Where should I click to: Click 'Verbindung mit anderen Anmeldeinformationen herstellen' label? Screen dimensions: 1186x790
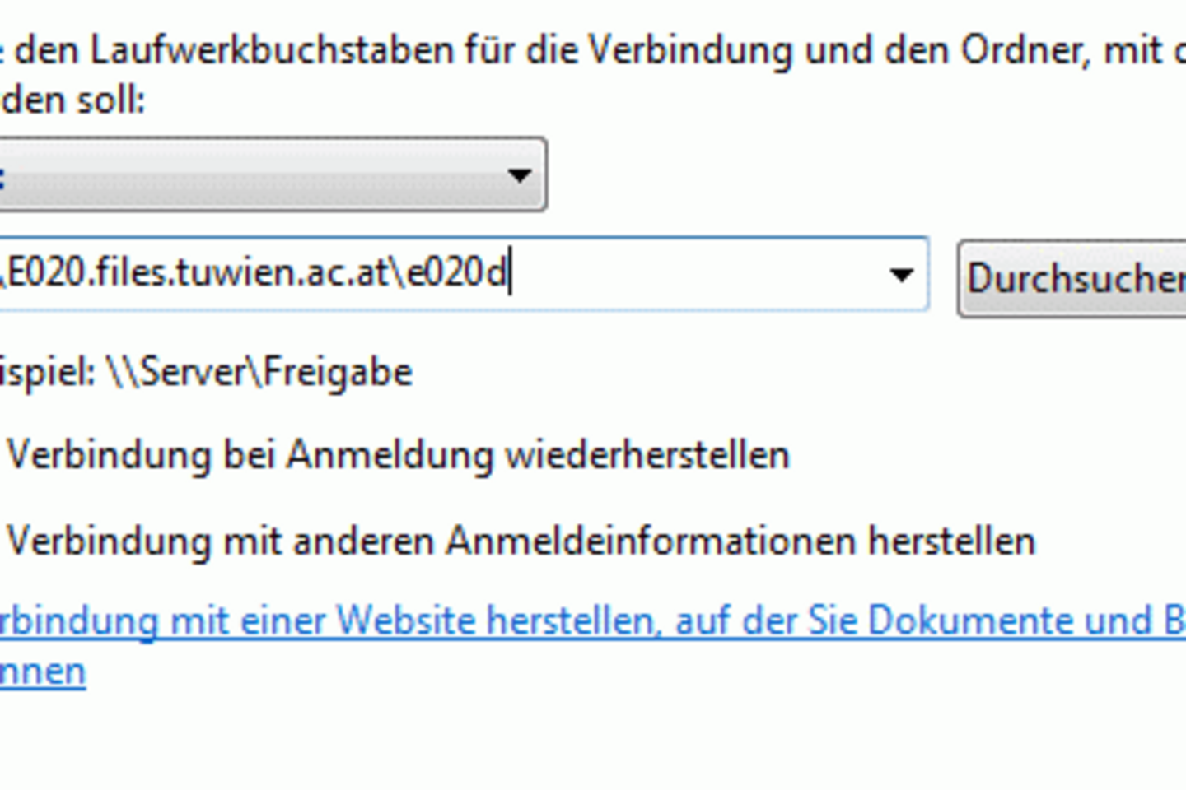pos(521,541)
